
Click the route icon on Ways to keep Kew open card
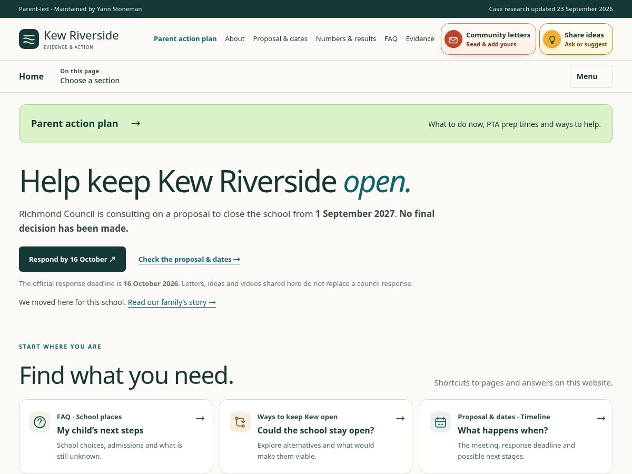pyautogui.click(x=240, y=422)
